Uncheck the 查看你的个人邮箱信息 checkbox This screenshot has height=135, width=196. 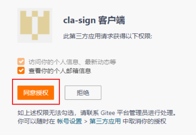21,71
